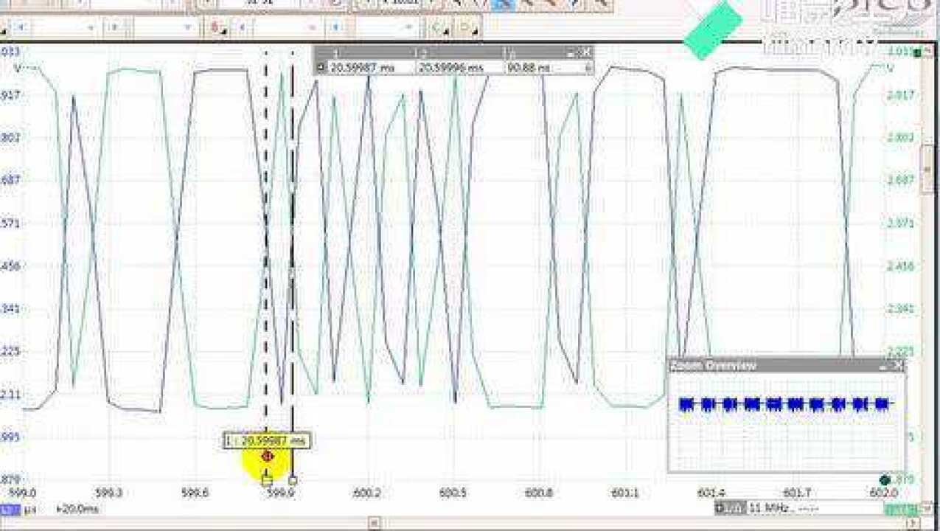Click the green measurement dot below the right axis
This screenshot has height=531, width=940.
point(885,479)
